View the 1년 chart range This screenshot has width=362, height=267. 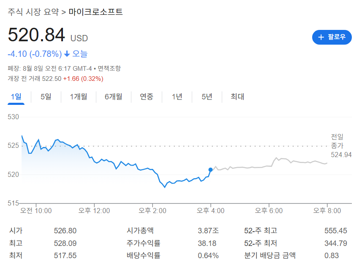[177, 97]
